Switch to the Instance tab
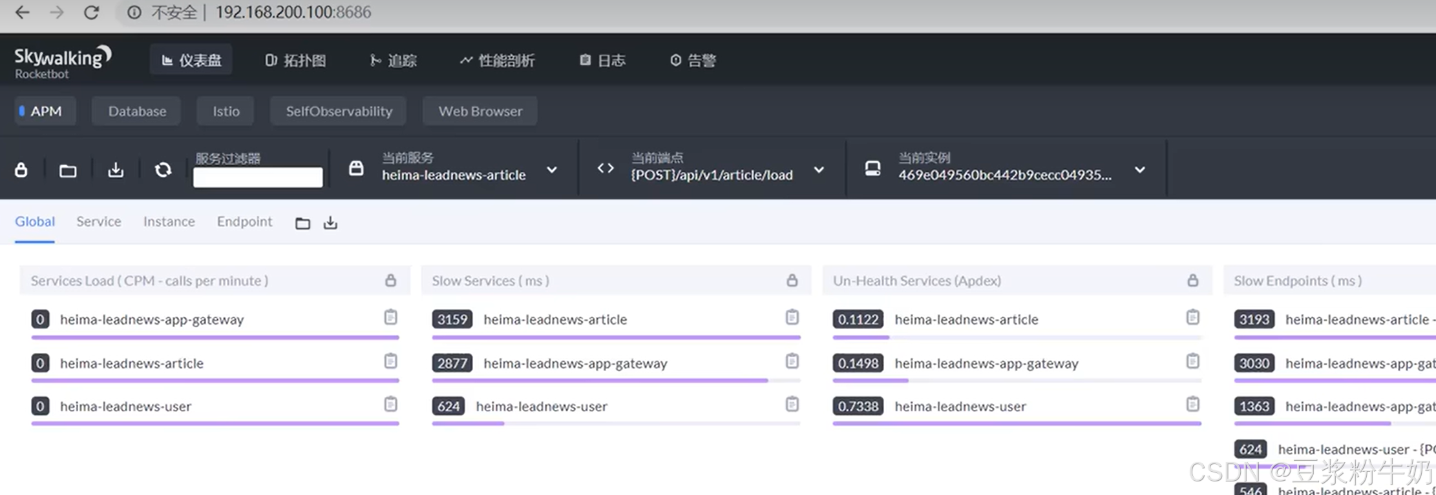This screenshot has width=1436, height=495. pyautogui.click(x=169, y=222)
